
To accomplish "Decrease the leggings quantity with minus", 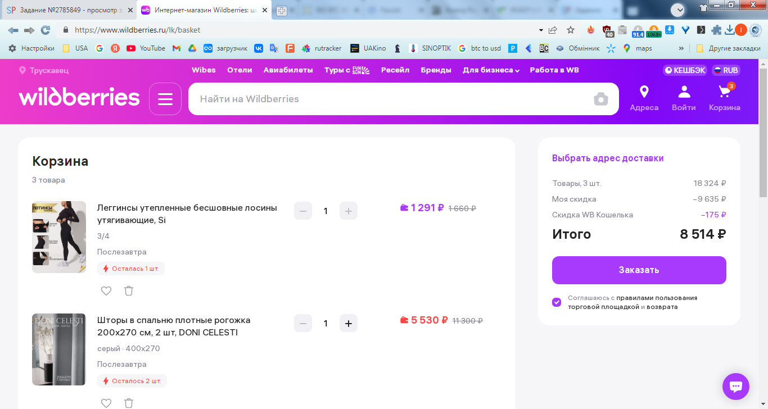I will coord(303,211).
